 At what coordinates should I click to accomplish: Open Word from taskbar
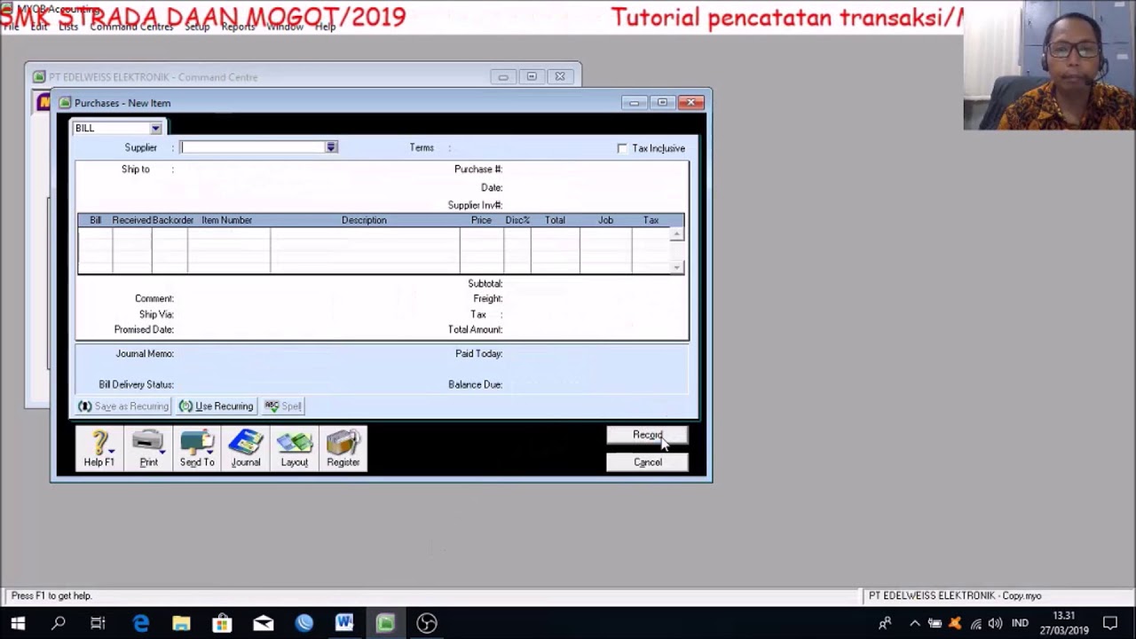click(x=344, y=623)
